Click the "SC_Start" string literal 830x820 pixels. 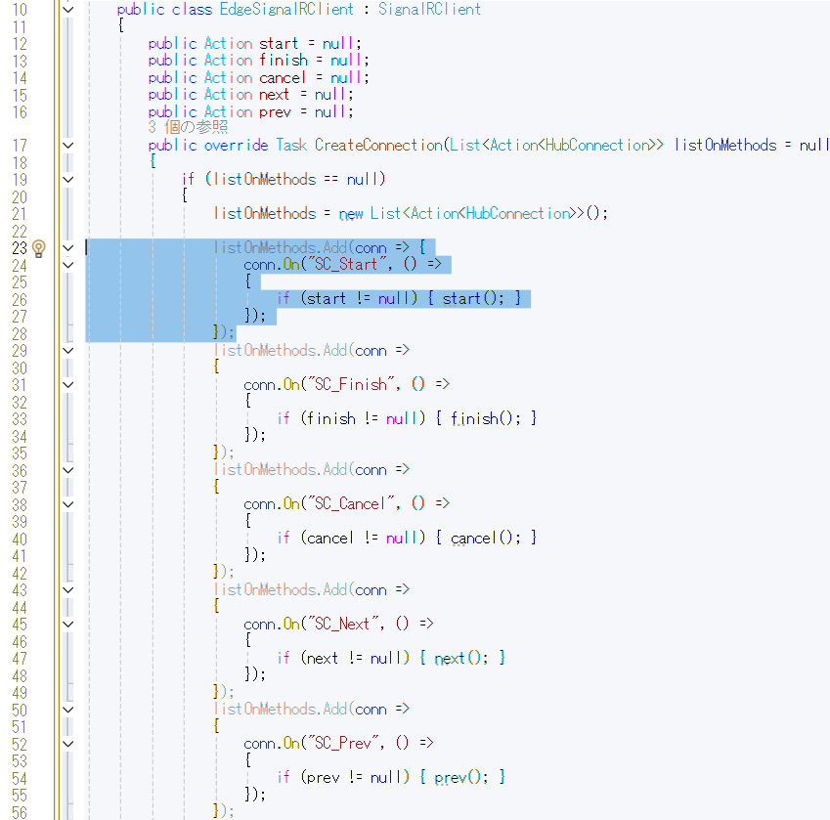346,264
